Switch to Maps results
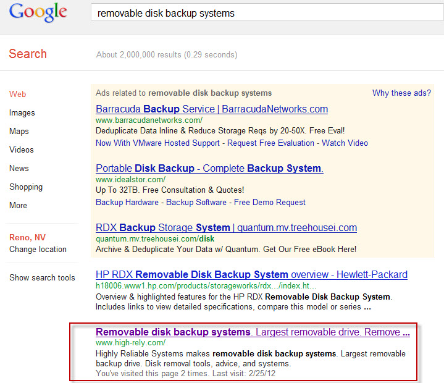 click(x=19, y=131)
